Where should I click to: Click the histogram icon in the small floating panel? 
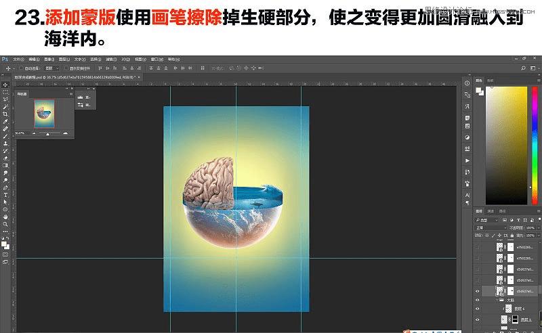pos(80,97)
